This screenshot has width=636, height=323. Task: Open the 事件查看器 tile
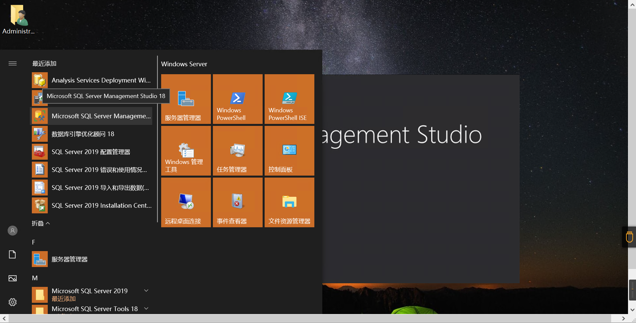[238, 202]
